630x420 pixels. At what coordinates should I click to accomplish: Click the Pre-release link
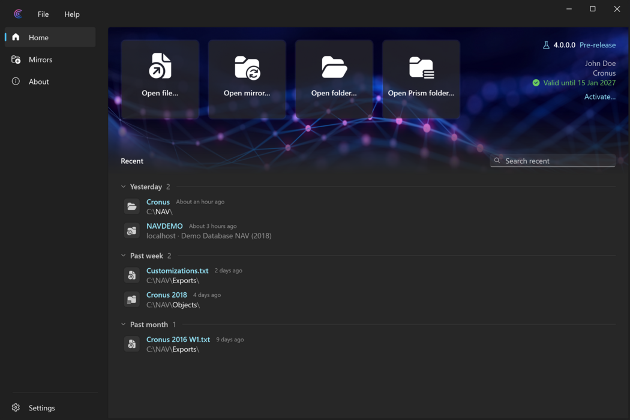click(x=598, y=45)
